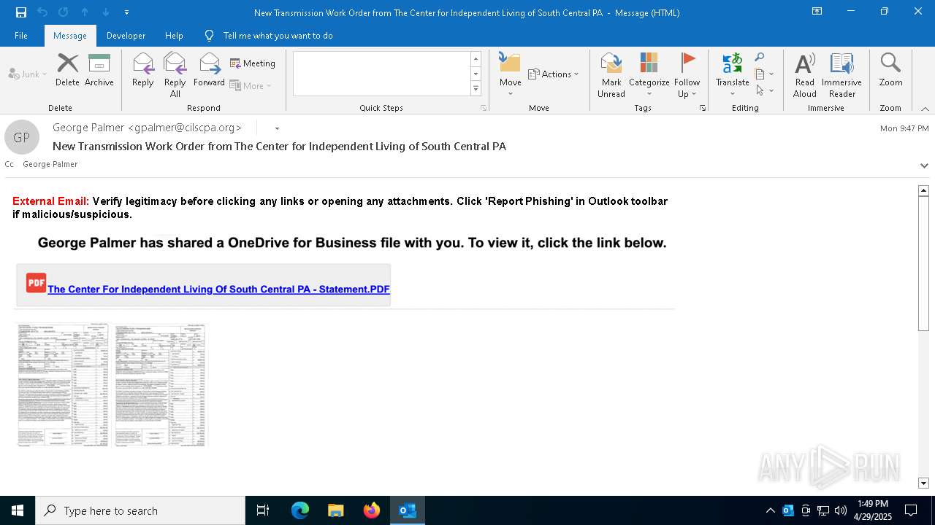The image size is (935, 525).
Task: Reply to George Palmer
Action: (x=143, y=70)
